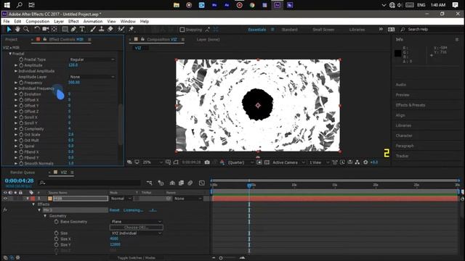
Task: Click the MIR layer red label color
Action: (x=33, y=199)
